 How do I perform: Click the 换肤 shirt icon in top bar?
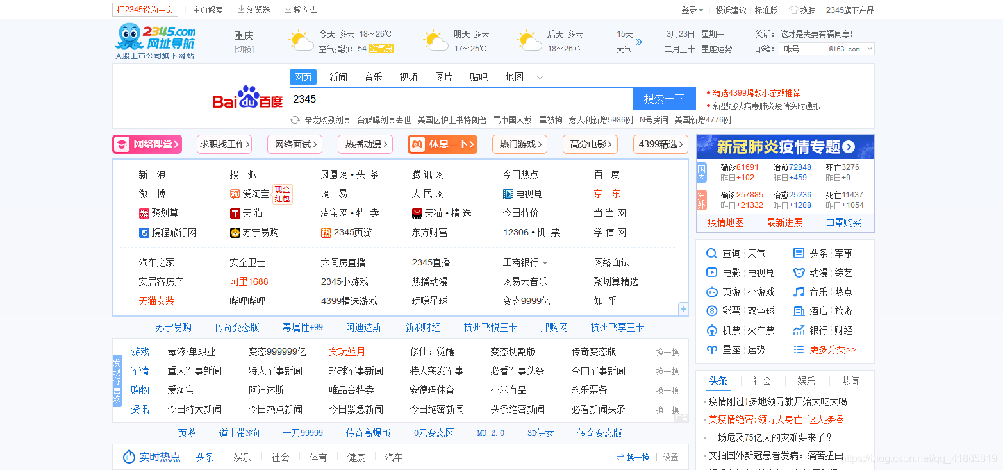pyautogui.click(x=793, y=10)
